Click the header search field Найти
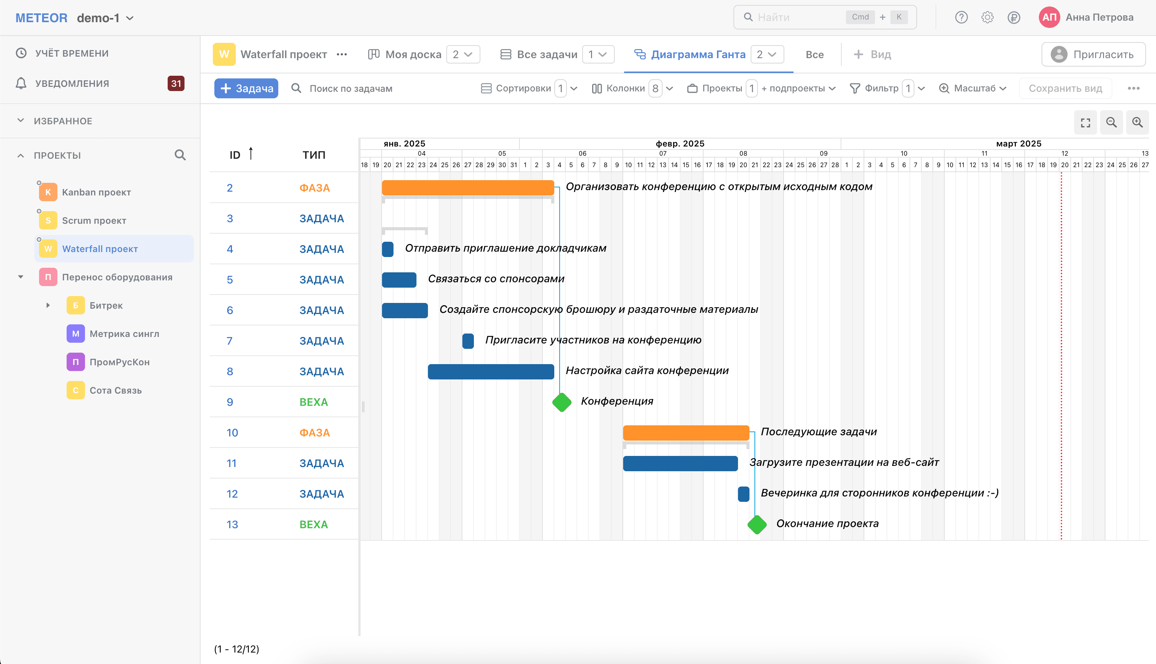This screenshot has height=664, width=1156. click(x=825, y=17)
